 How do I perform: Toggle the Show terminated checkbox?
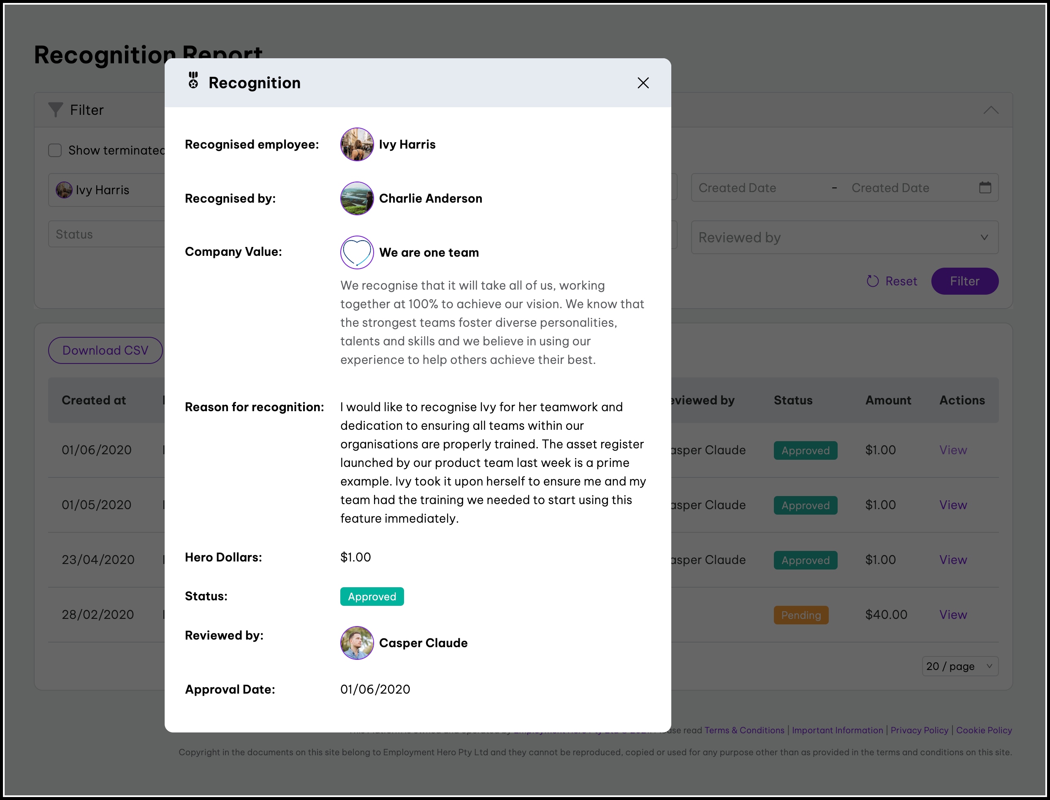(x=55, y=150)
